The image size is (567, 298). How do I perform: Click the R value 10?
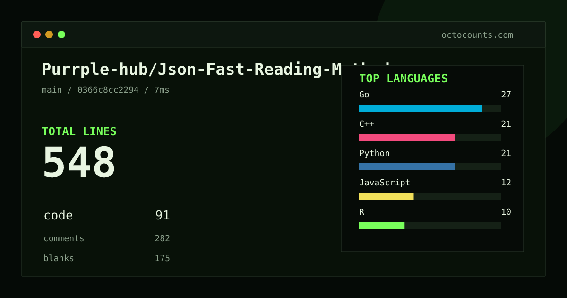click(x=506, y=212)
